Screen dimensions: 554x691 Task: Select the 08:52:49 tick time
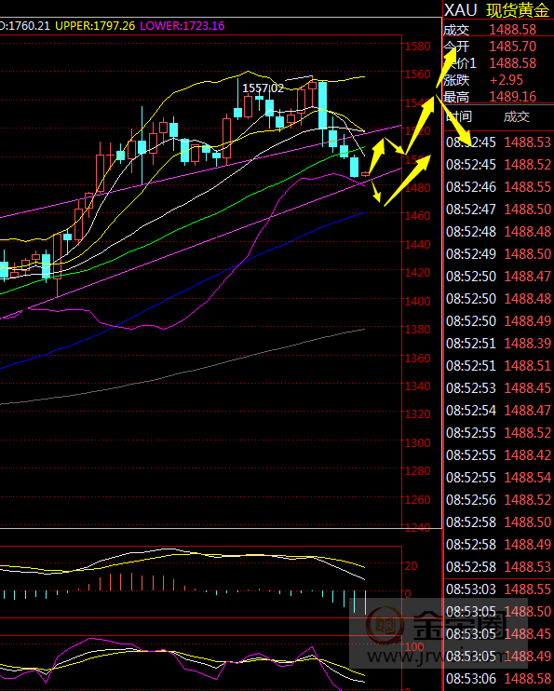point(471,254)
